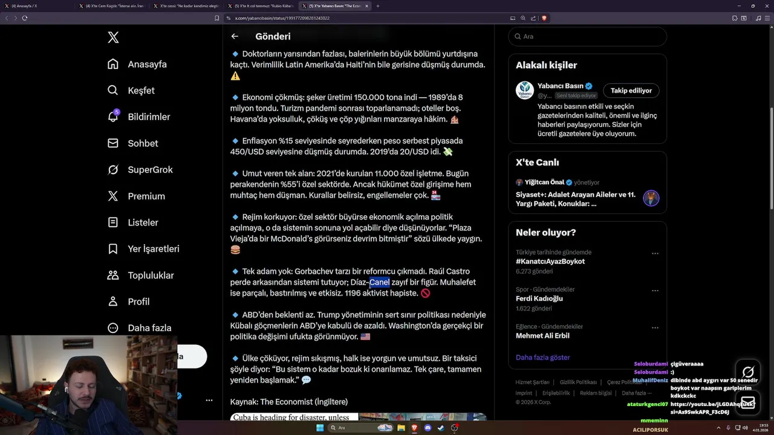The width and height of the screenshot is (774, 435).
Task: Open a new browser tab
Action: (x=378, y=6)
